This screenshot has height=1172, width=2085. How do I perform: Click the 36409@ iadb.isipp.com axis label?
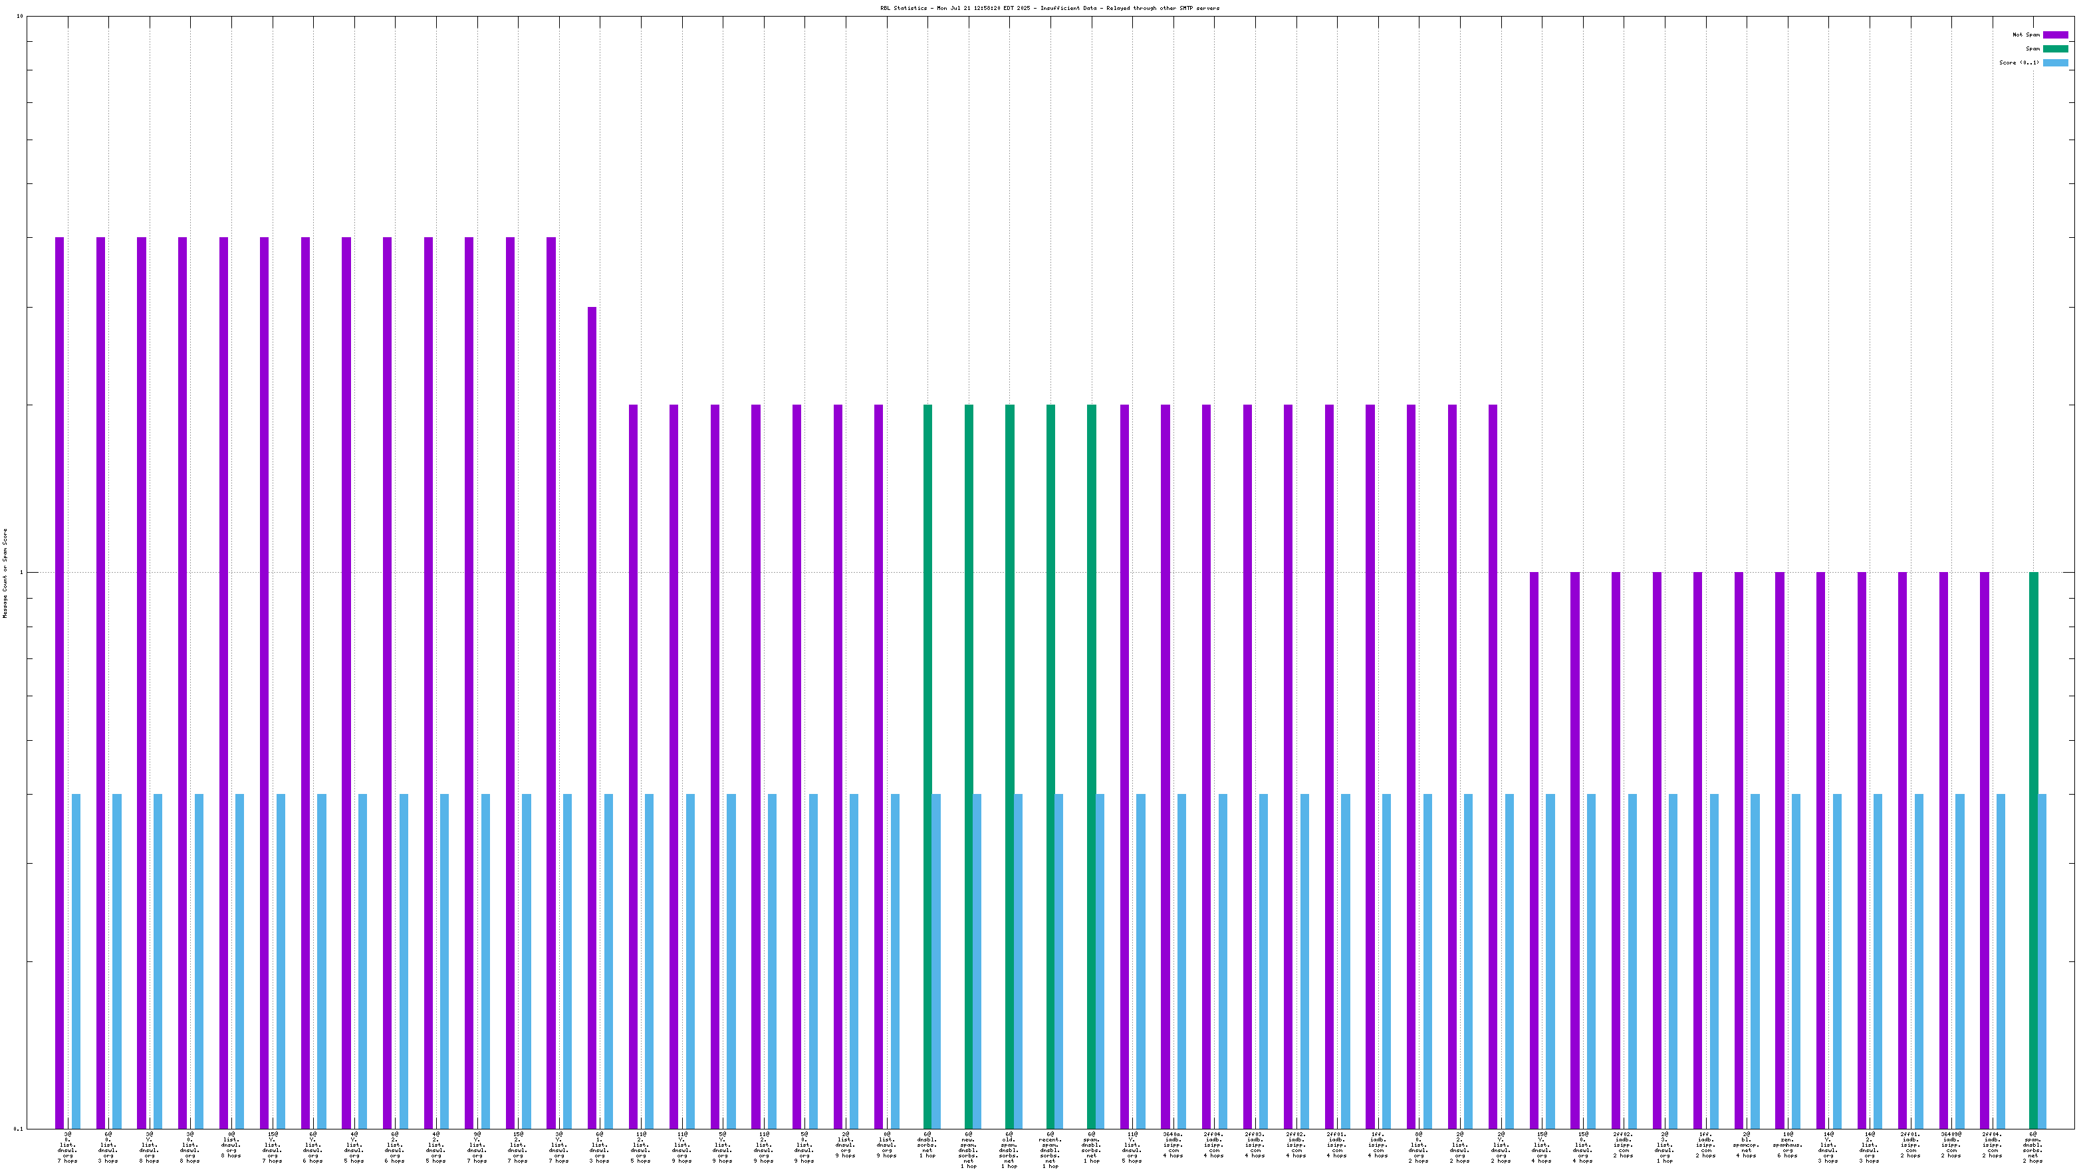tap(1951, 1145)
